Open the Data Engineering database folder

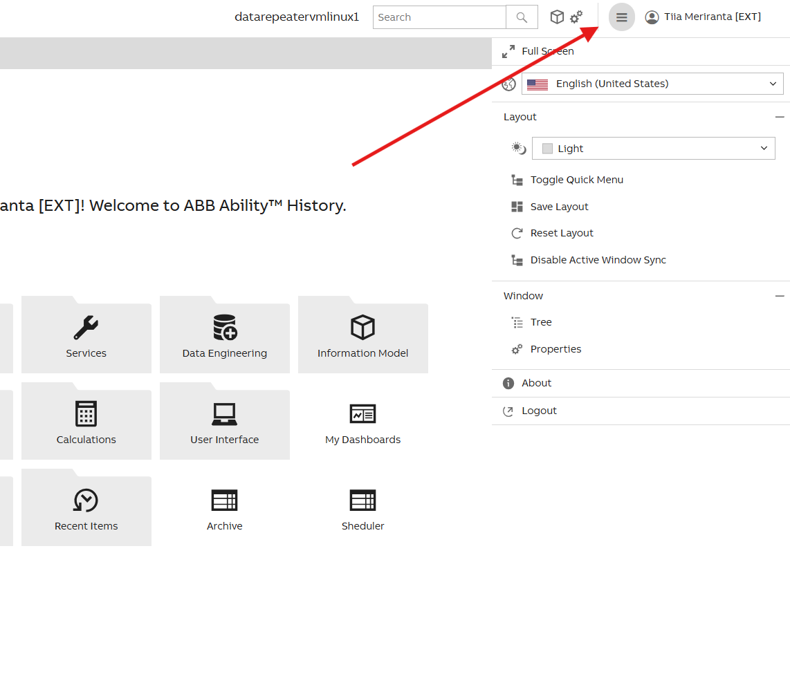tap(225, 335)
